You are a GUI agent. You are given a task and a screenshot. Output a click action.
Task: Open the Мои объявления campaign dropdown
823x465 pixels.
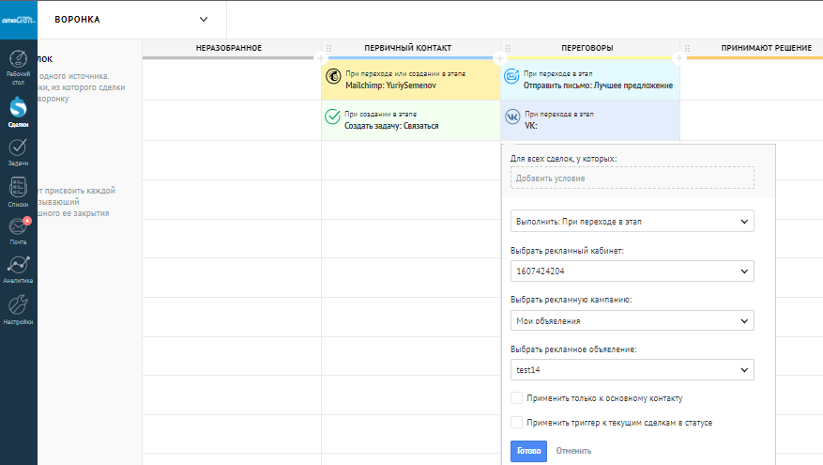632,321
